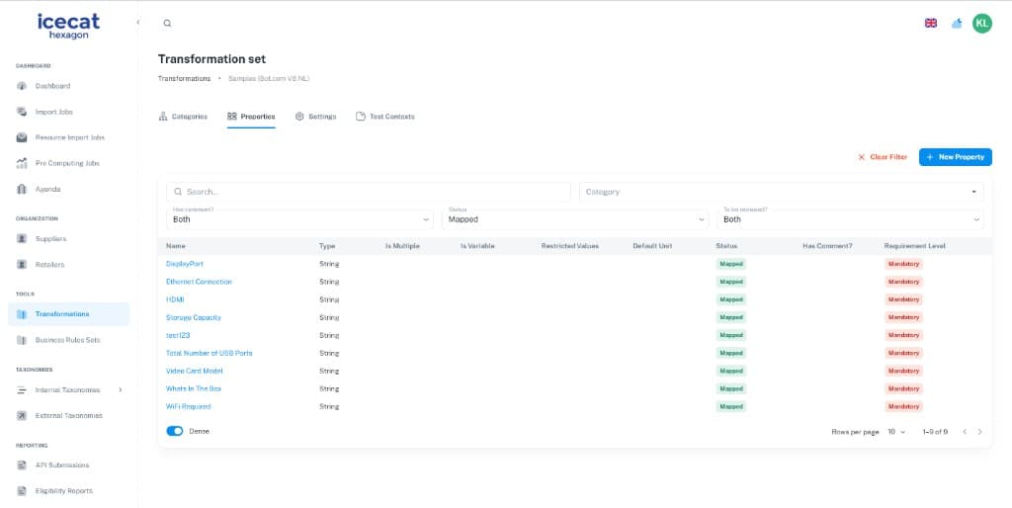
Task: Click the Resource Import Jobs icon
Action: (22, 137)
